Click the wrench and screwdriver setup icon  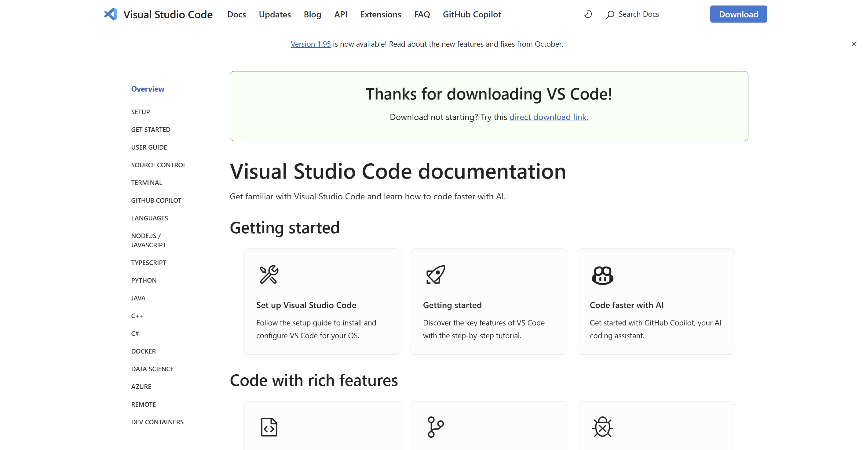(x=269, y=274)
